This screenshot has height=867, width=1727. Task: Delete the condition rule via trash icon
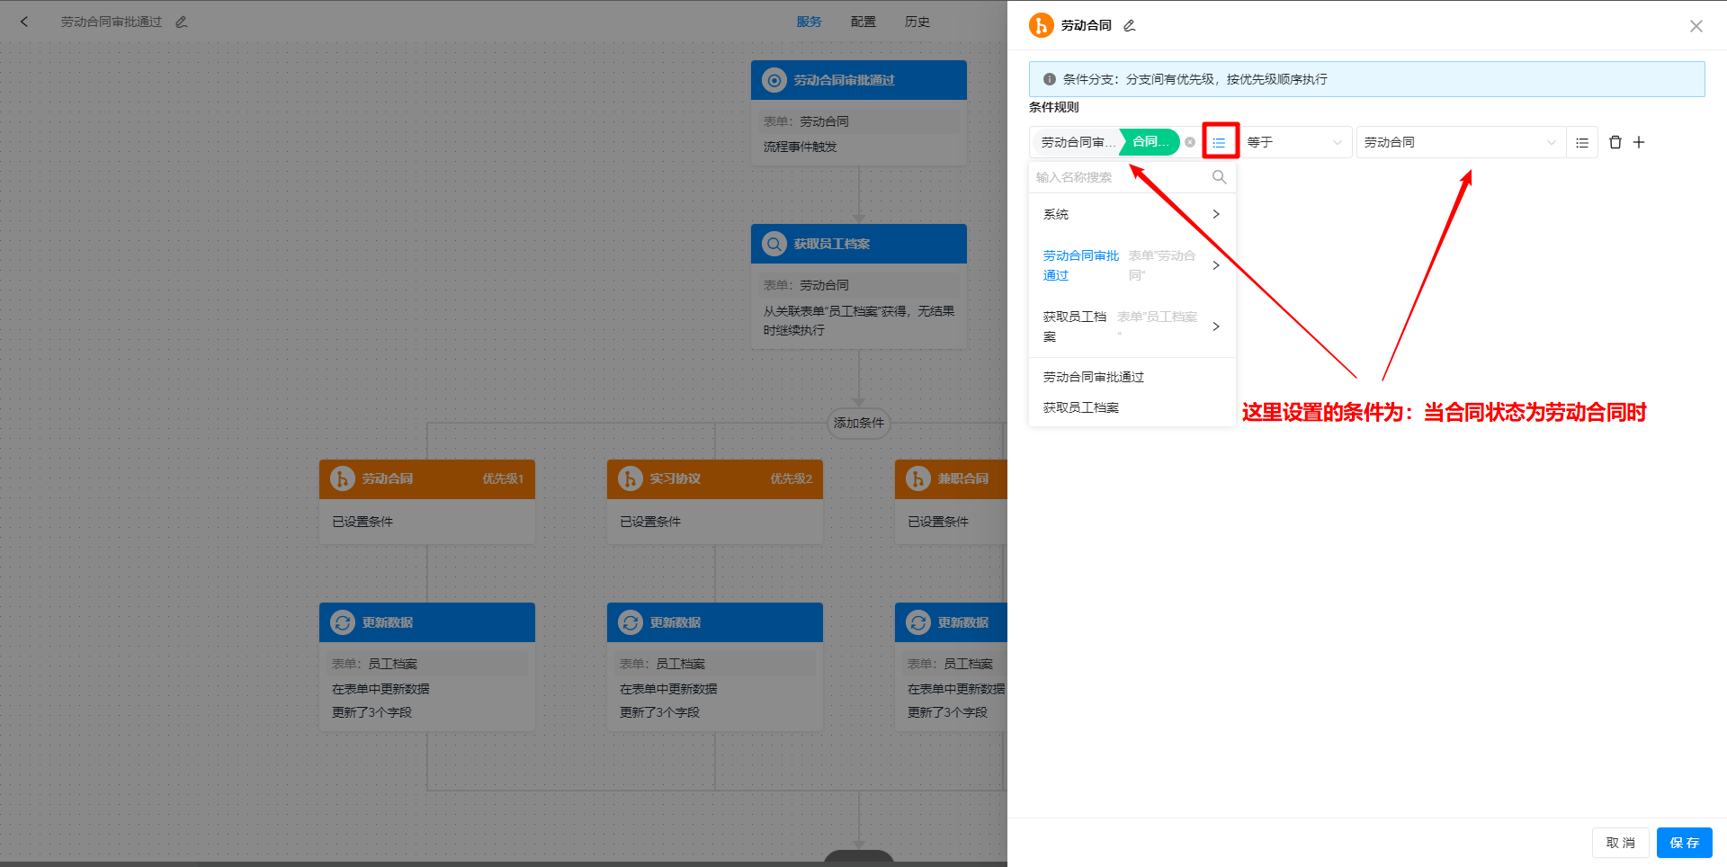click(x=1615, y=141)
